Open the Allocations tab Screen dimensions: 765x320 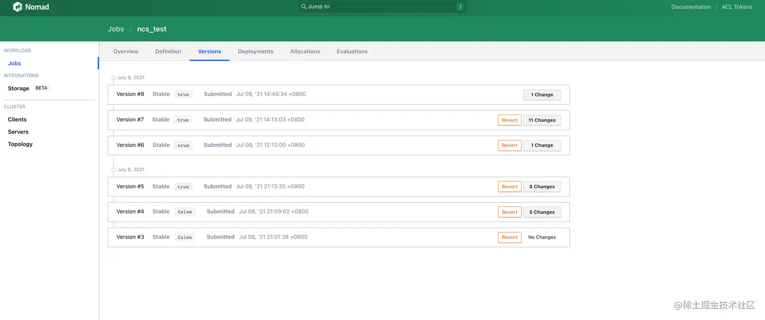pos(305,51)
